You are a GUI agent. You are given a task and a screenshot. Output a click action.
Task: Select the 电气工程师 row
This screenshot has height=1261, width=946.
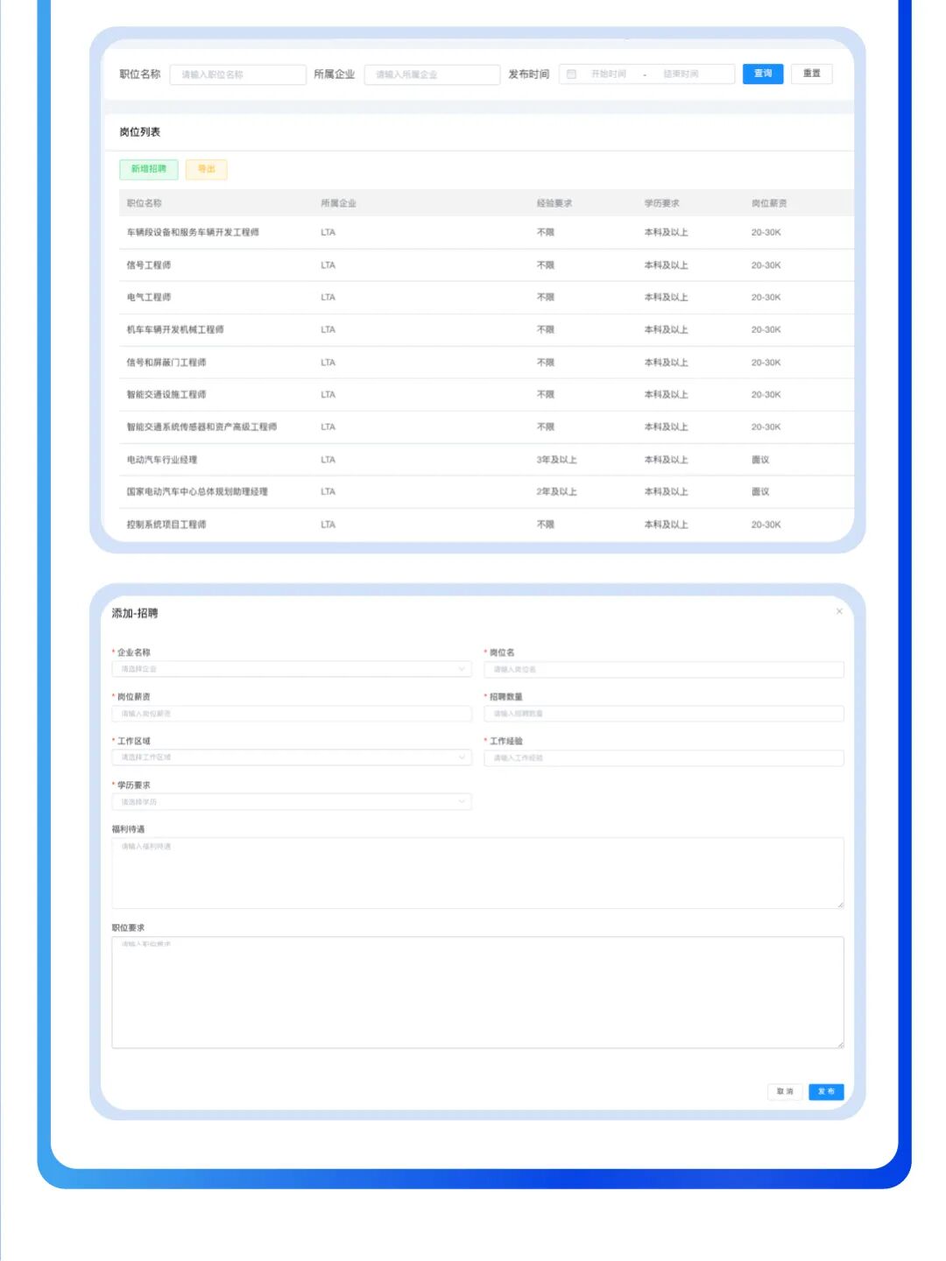click(486, 297)
